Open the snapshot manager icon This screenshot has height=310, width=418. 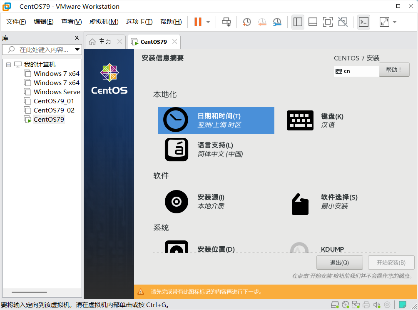pyautogui.click(x=277, y=22)
